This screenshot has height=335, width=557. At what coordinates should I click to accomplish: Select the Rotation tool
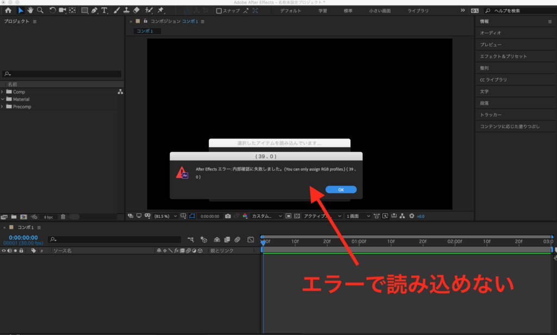[52, 10]
